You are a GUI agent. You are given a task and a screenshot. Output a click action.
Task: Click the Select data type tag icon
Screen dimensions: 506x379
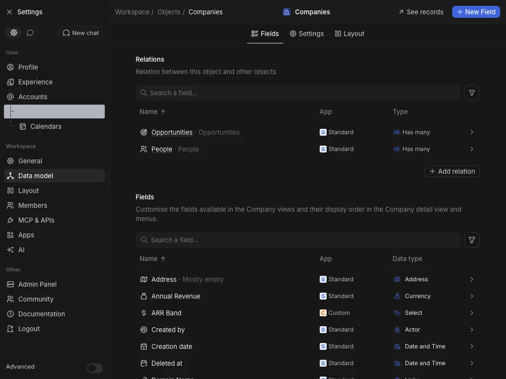397,312
